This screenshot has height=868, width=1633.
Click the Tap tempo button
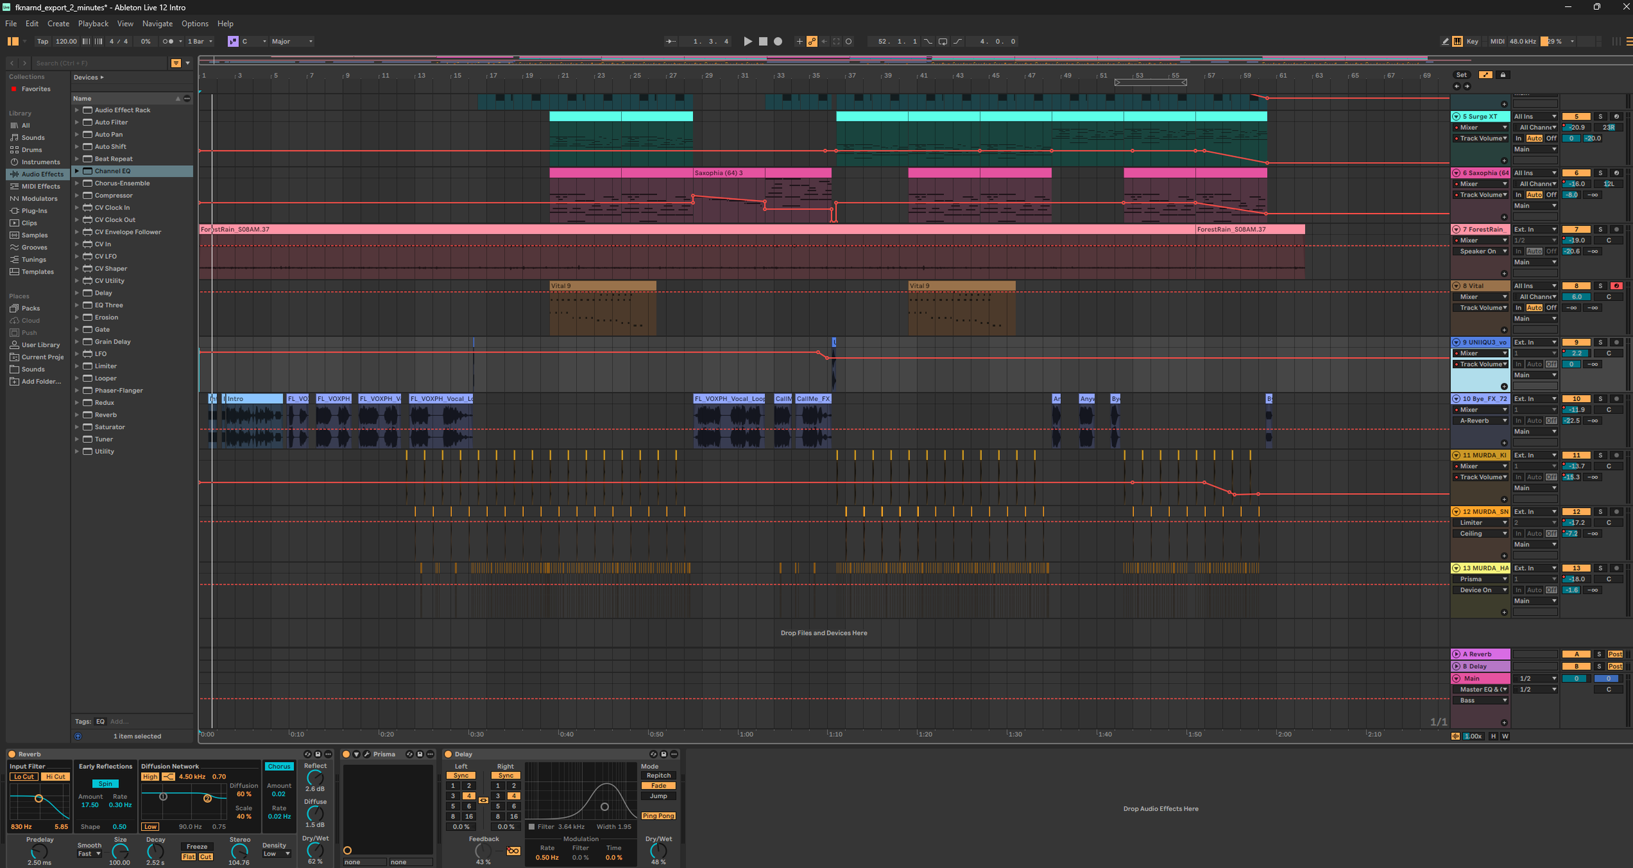click(x=42, y=41)
